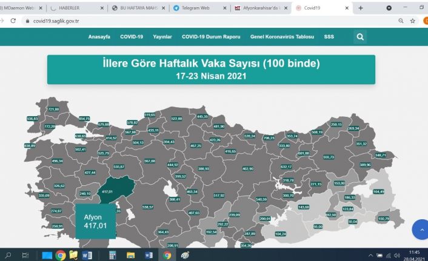This screenshot has width=428, height=261.
Task: Click the search magnifier in the site navigation bar
Action: tap(360, 37)
